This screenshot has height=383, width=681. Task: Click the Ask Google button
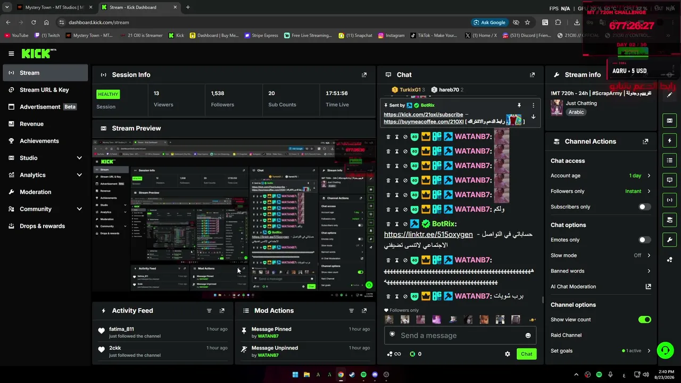(489, 22)
